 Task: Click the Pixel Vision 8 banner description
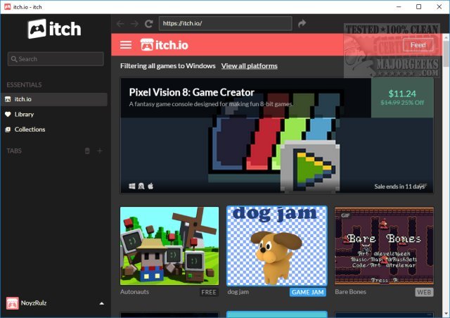211,104
